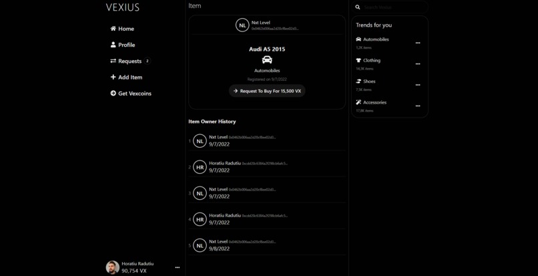Click the Home house icon
The image size is (538, 276).
[x=113, y=29]
